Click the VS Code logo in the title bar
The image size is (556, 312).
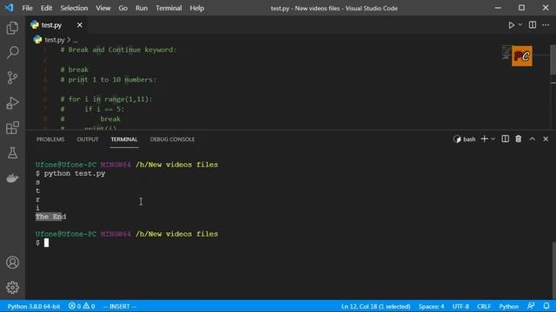pos(9,8)
